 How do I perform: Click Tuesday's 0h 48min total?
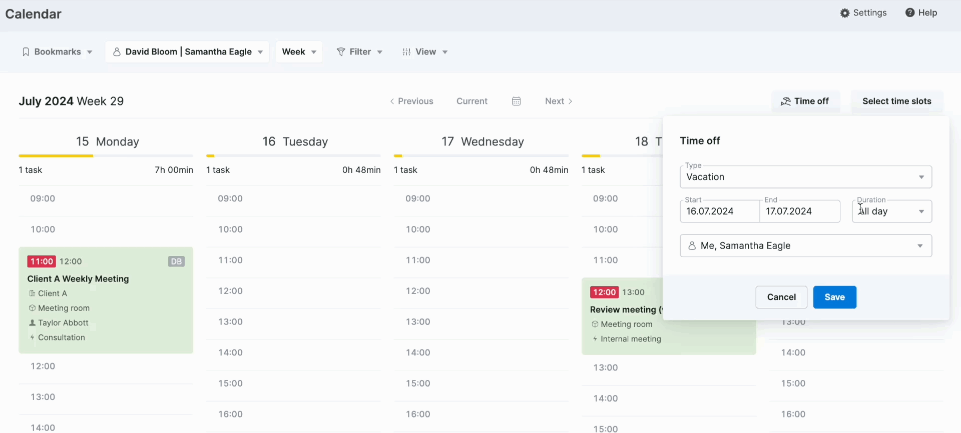click(x=361, y=170)
